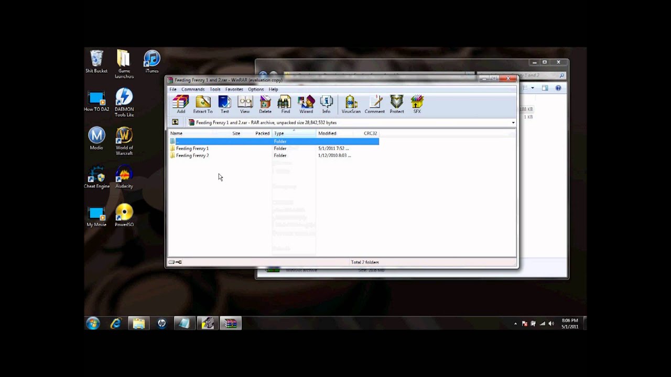The height and width of the screenshot is (377, 671).
Task: Click the HP taskbar icon
Action: coord(161,324)
